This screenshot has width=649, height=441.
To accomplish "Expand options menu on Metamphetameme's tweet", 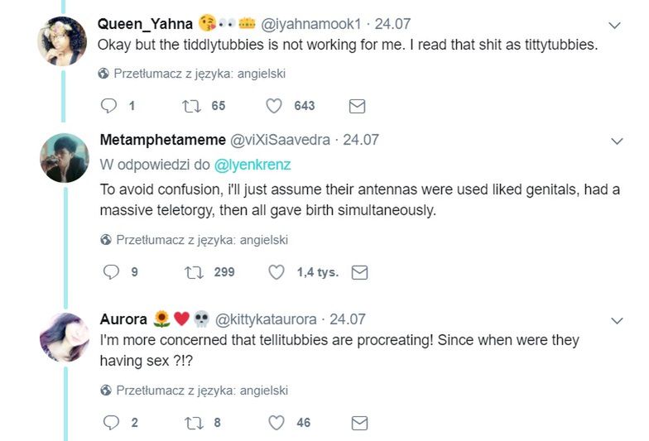I will click(617, 141).
